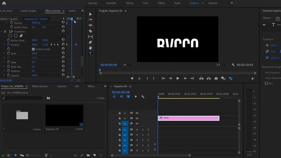Expand Position property twirl arrow

point(4,44)
